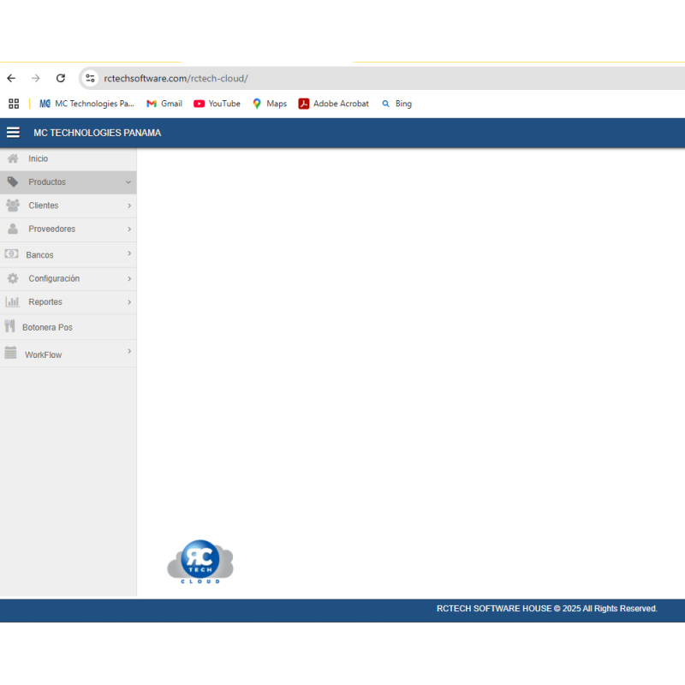685x685 pixels.
Task: Click the Botonera Pos cutlery icon
Action: pyautogui.click(x=10, y=326)
